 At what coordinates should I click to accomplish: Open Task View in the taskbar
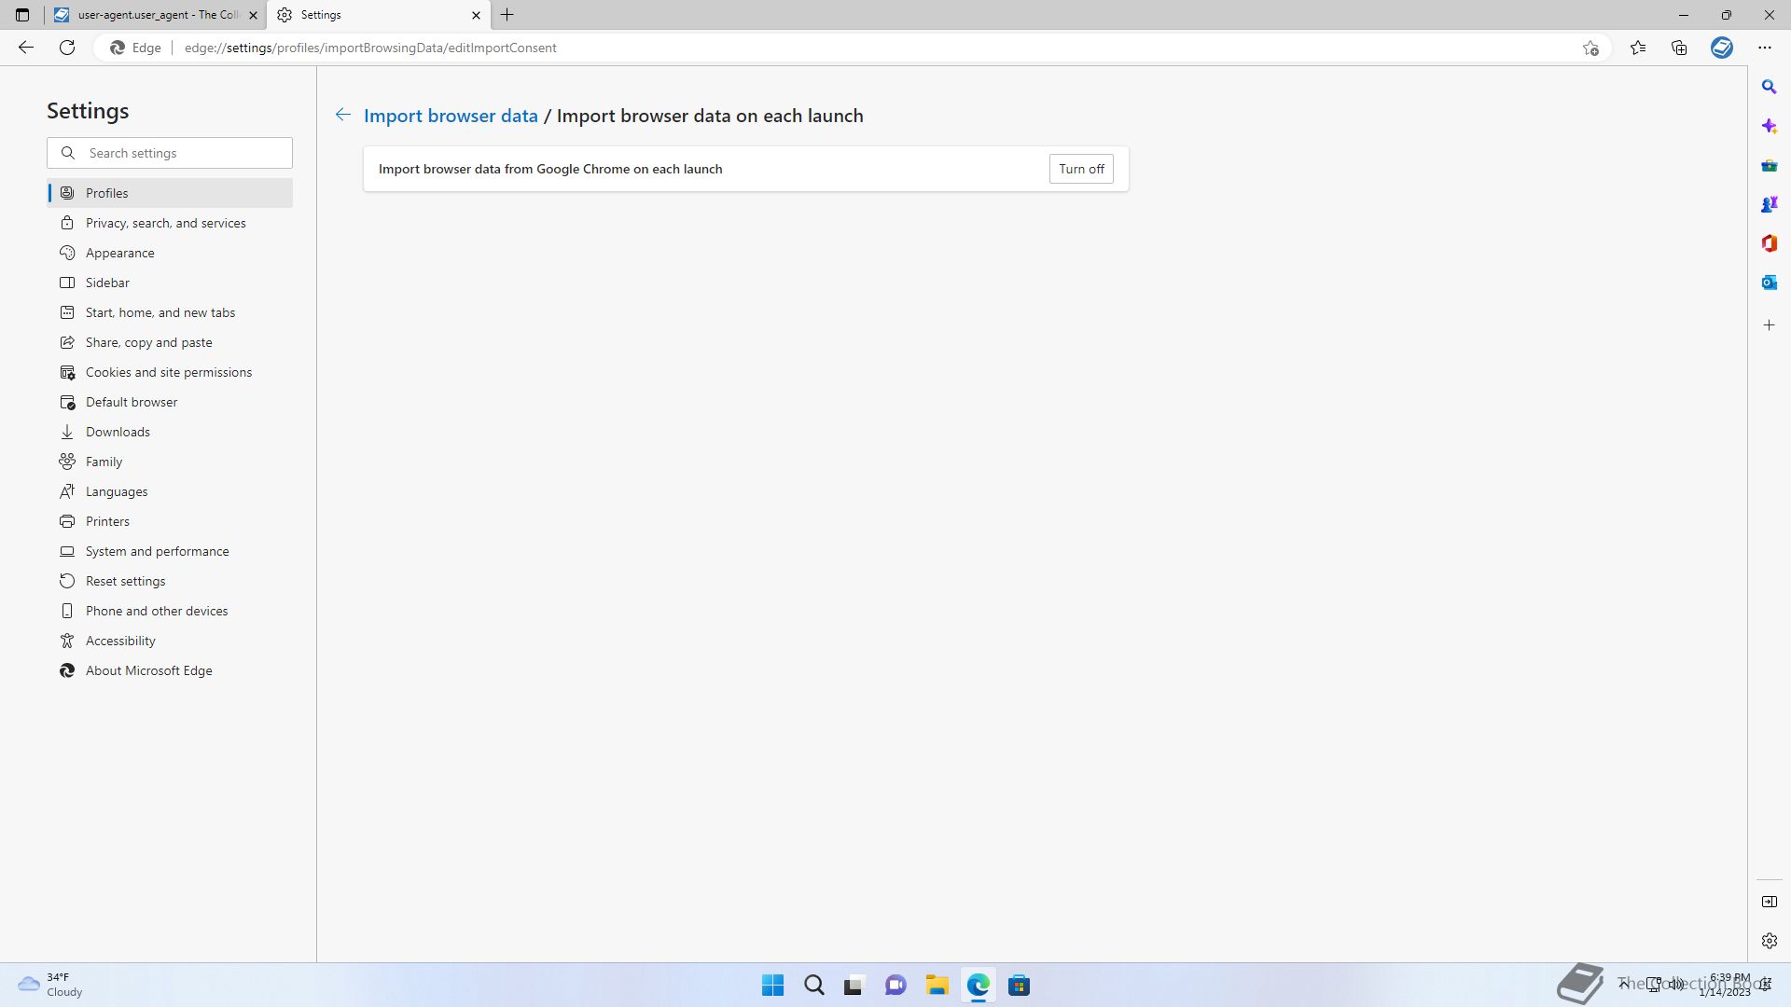[x=854, y=985]
